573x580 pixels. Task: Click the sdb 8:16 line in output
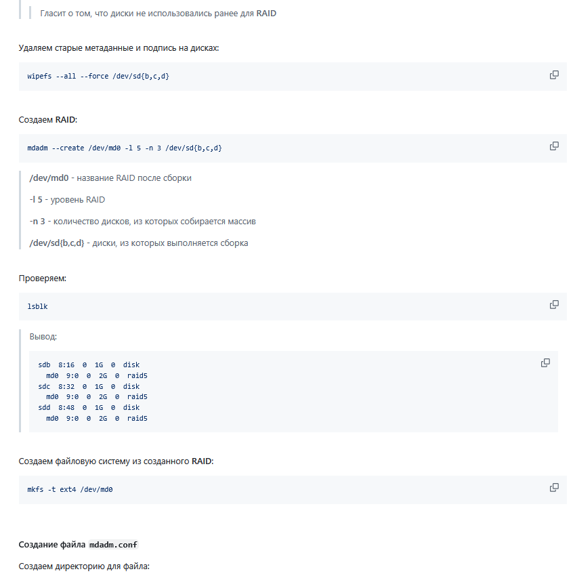89,365
